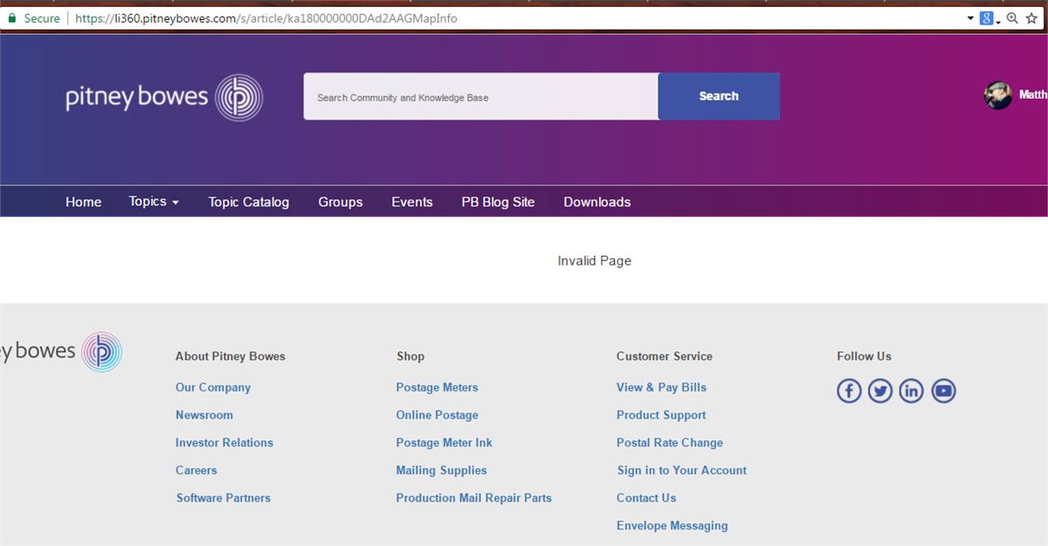Open the Postage Meter Ink link

click(x=445, y=443)
